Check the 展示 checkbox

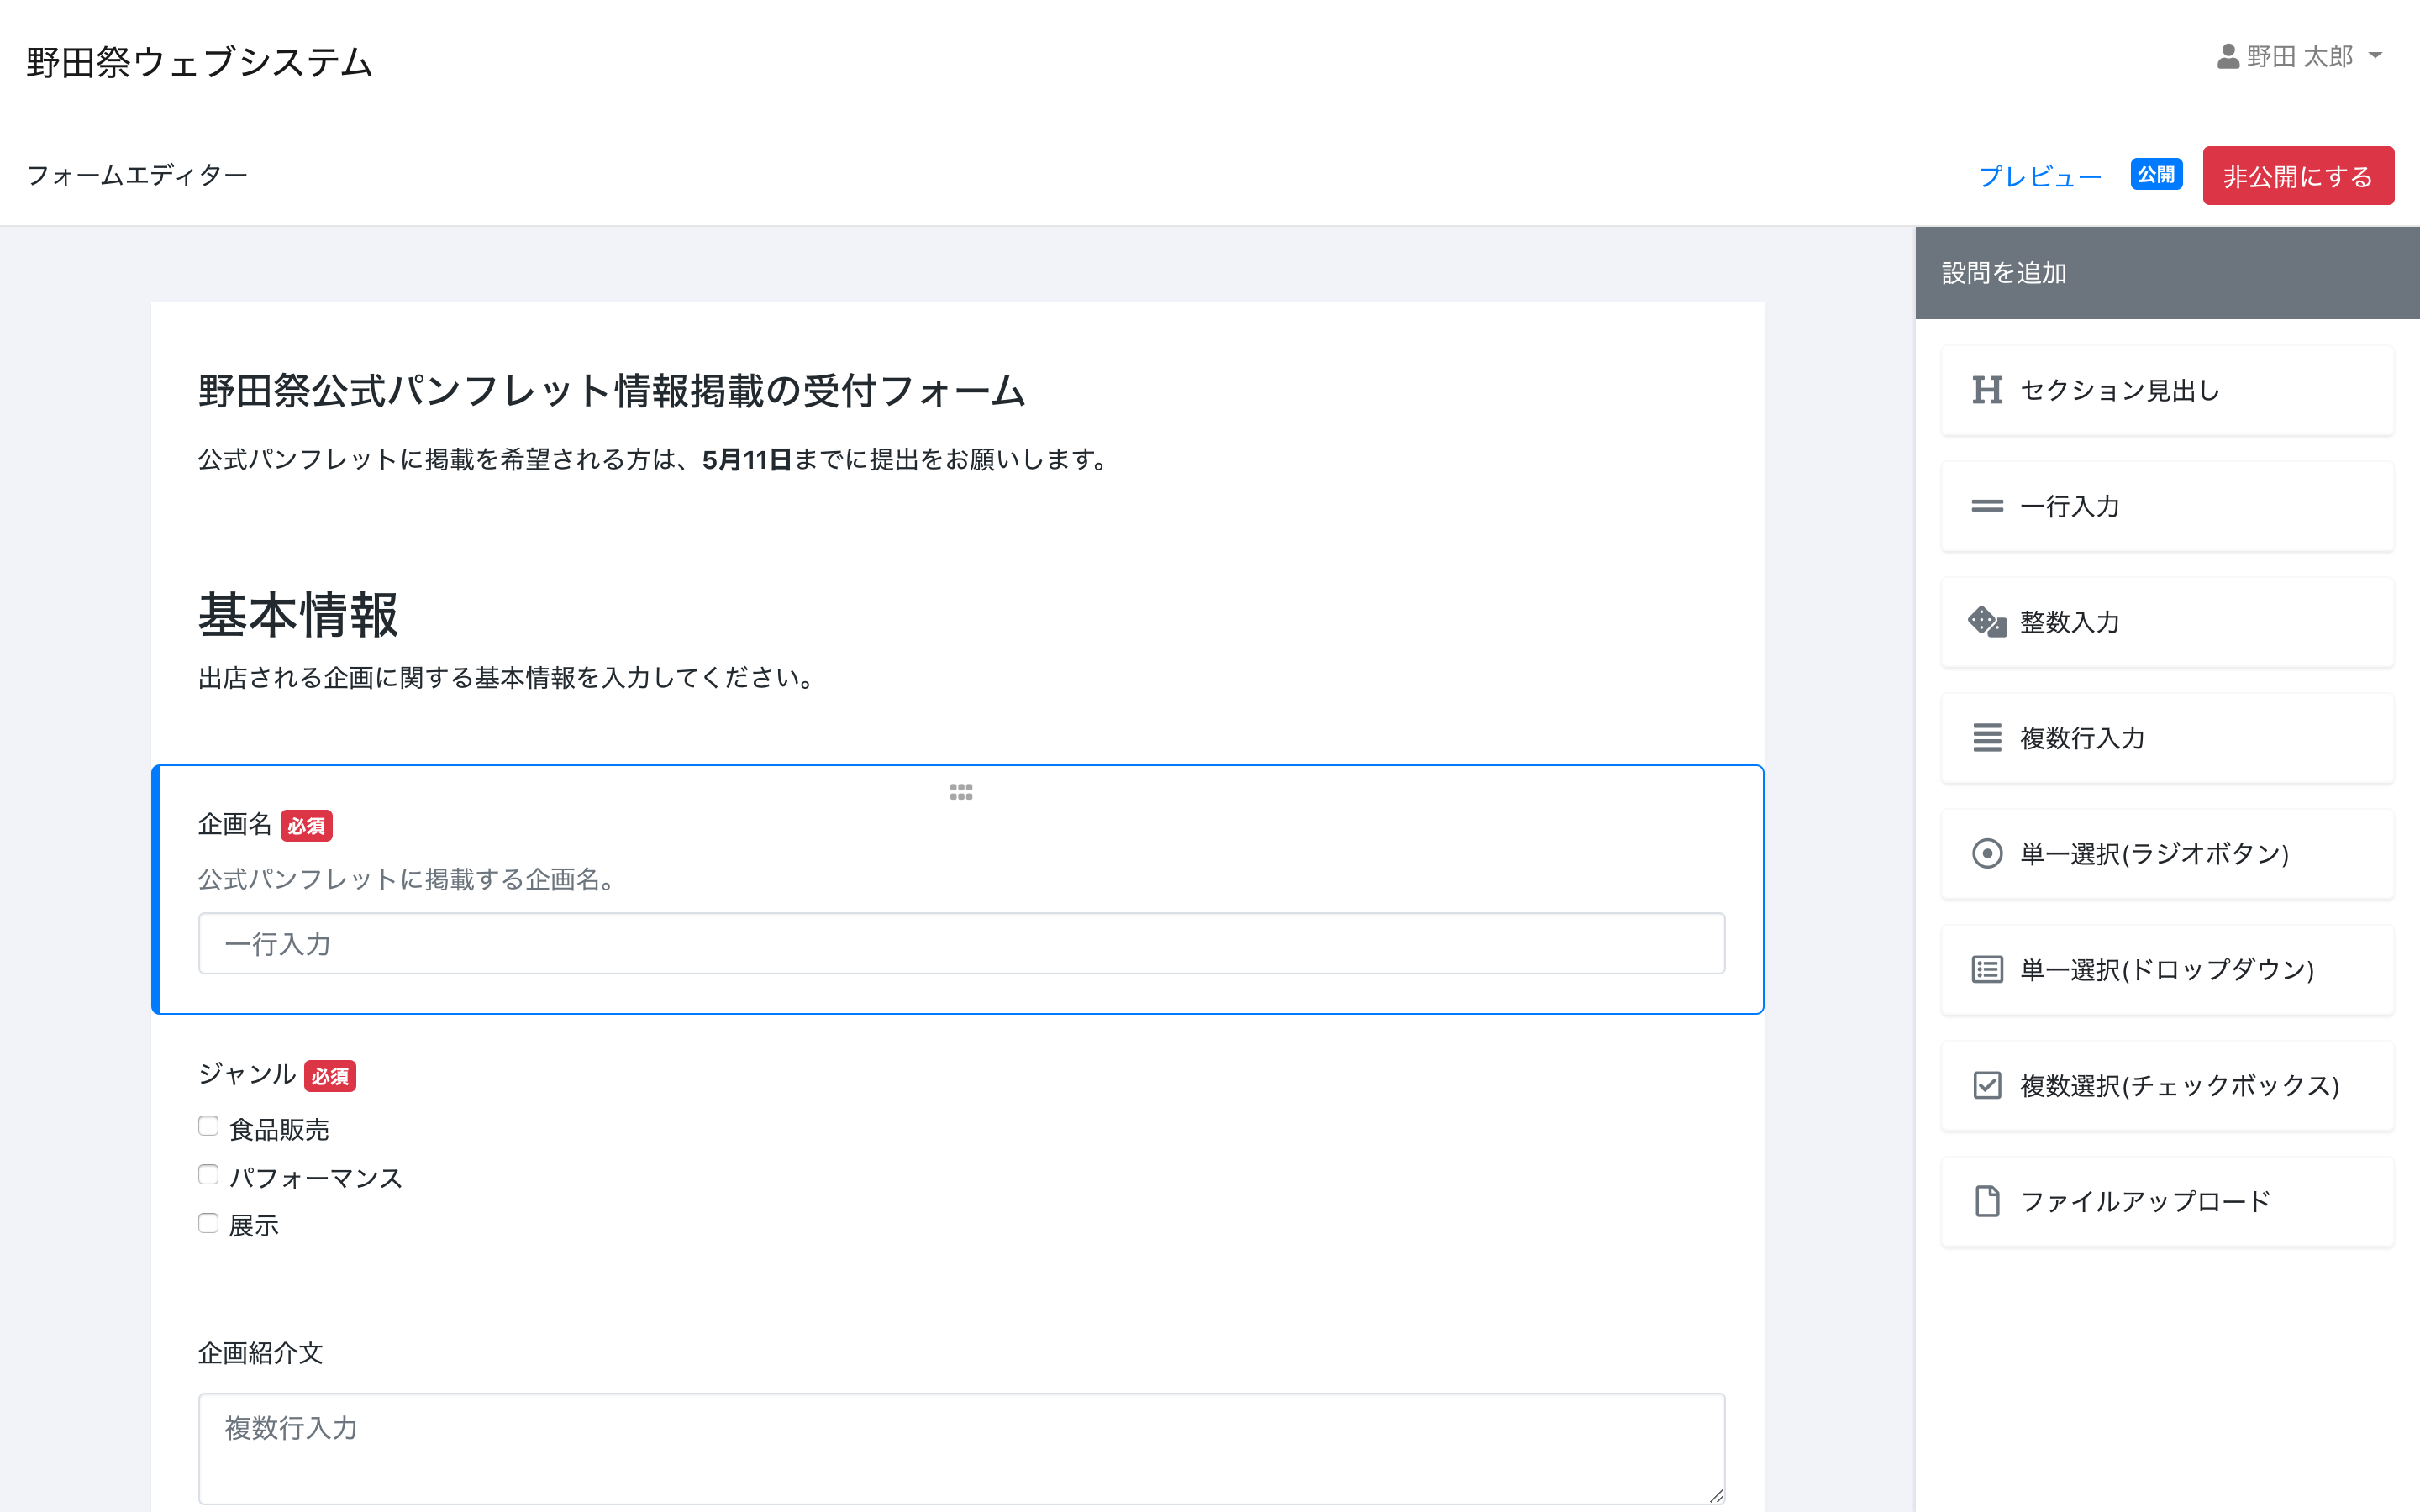pyautogui.click(x=208, y=1223)
